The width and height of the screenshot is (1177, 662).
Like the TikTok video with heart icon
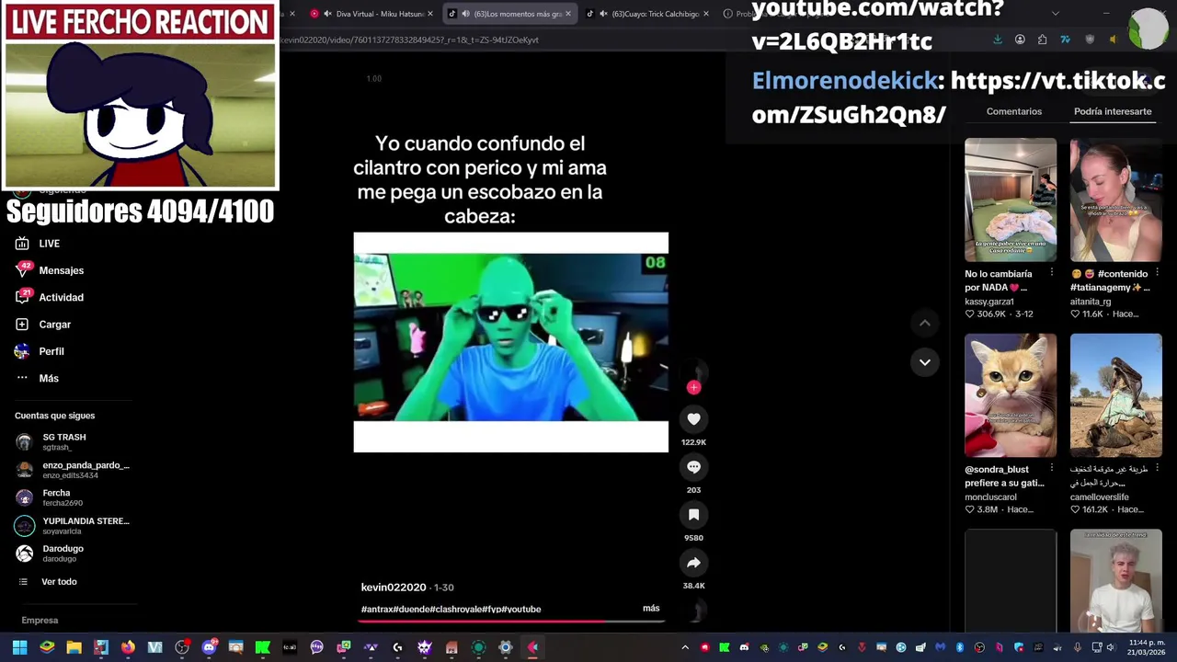coord(693,419)
